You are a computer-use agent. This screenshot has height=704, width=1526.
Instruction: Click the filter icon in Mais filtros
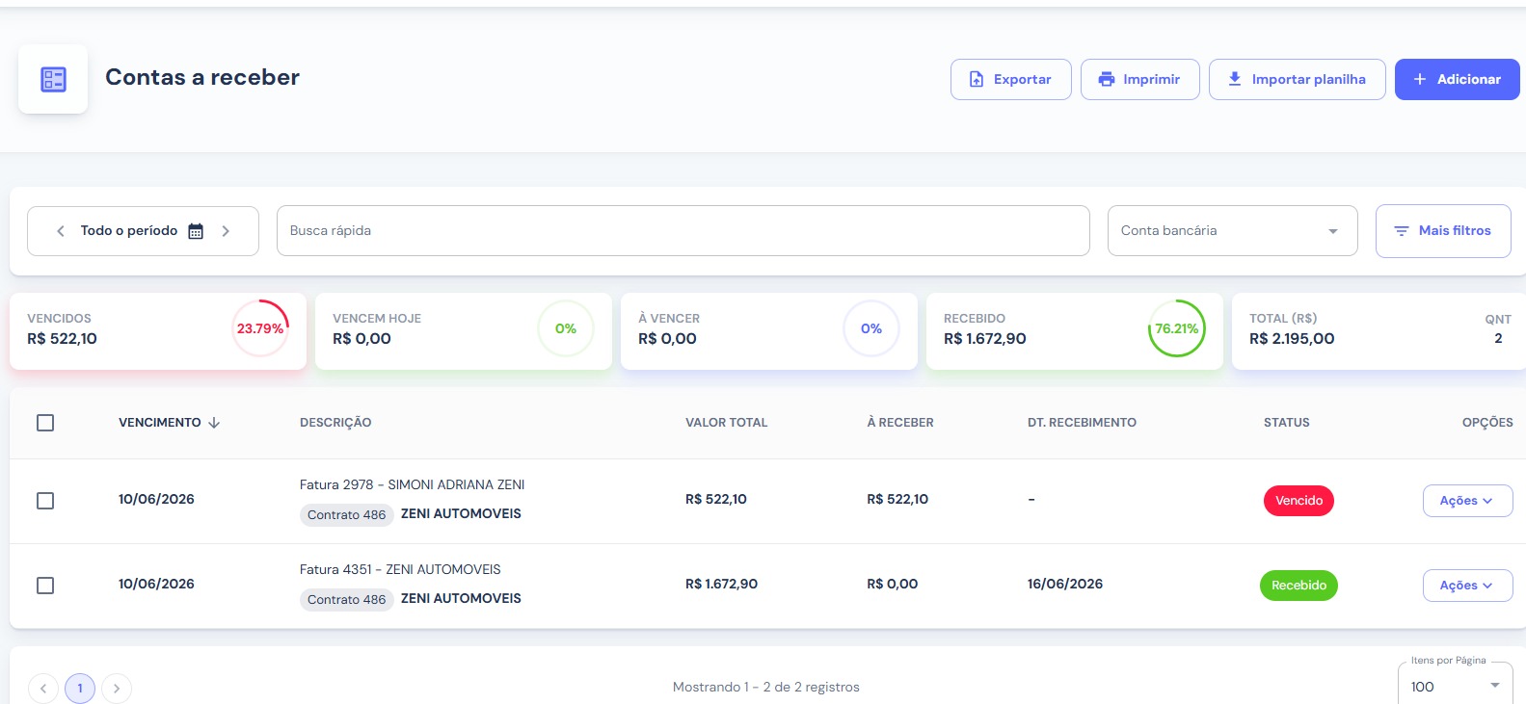point(1402,231)
